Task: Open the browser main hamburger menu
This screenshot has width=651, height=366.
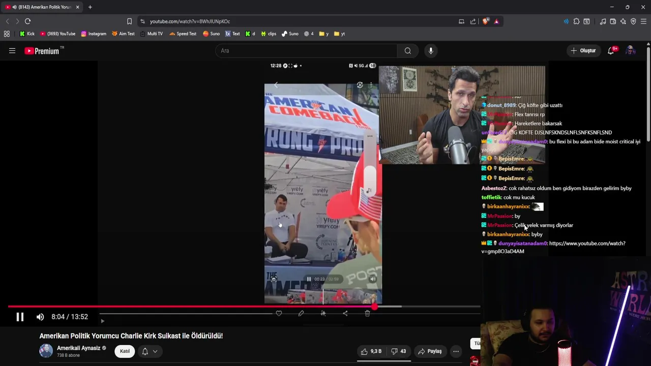Action: click(x=643, y=21)
